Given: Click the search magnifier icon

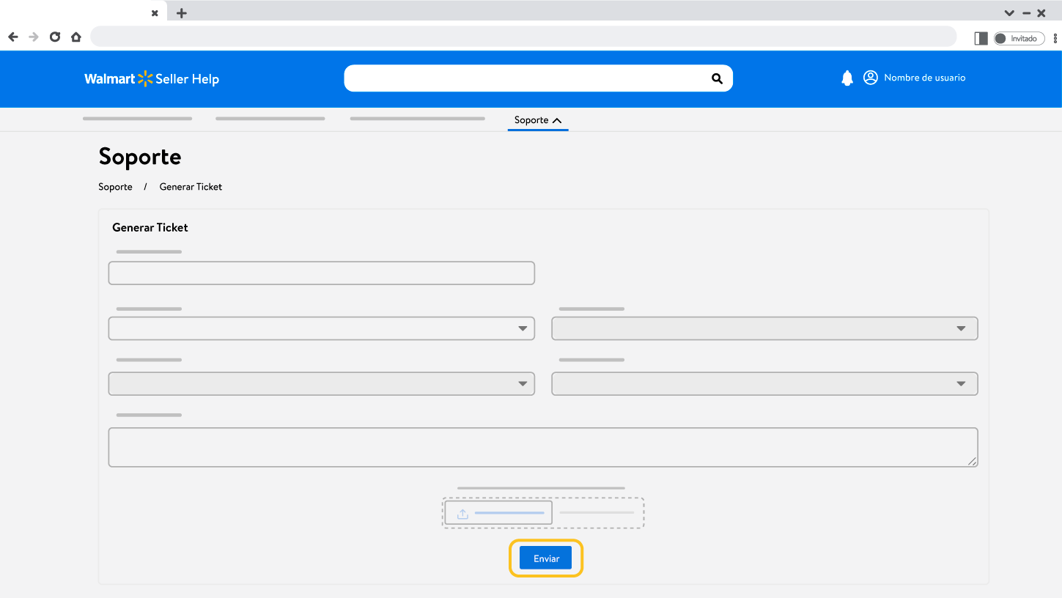Looking at the screenshot, I should 717,79.
